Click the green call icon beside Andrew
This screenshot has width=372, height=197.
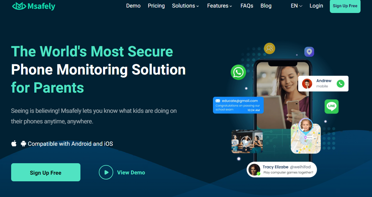point(340,84)
